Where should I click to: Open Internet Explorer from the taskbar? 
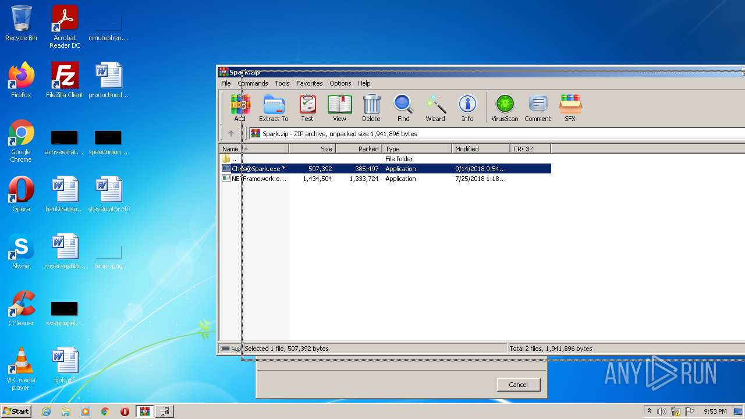(x=46, y=411)
